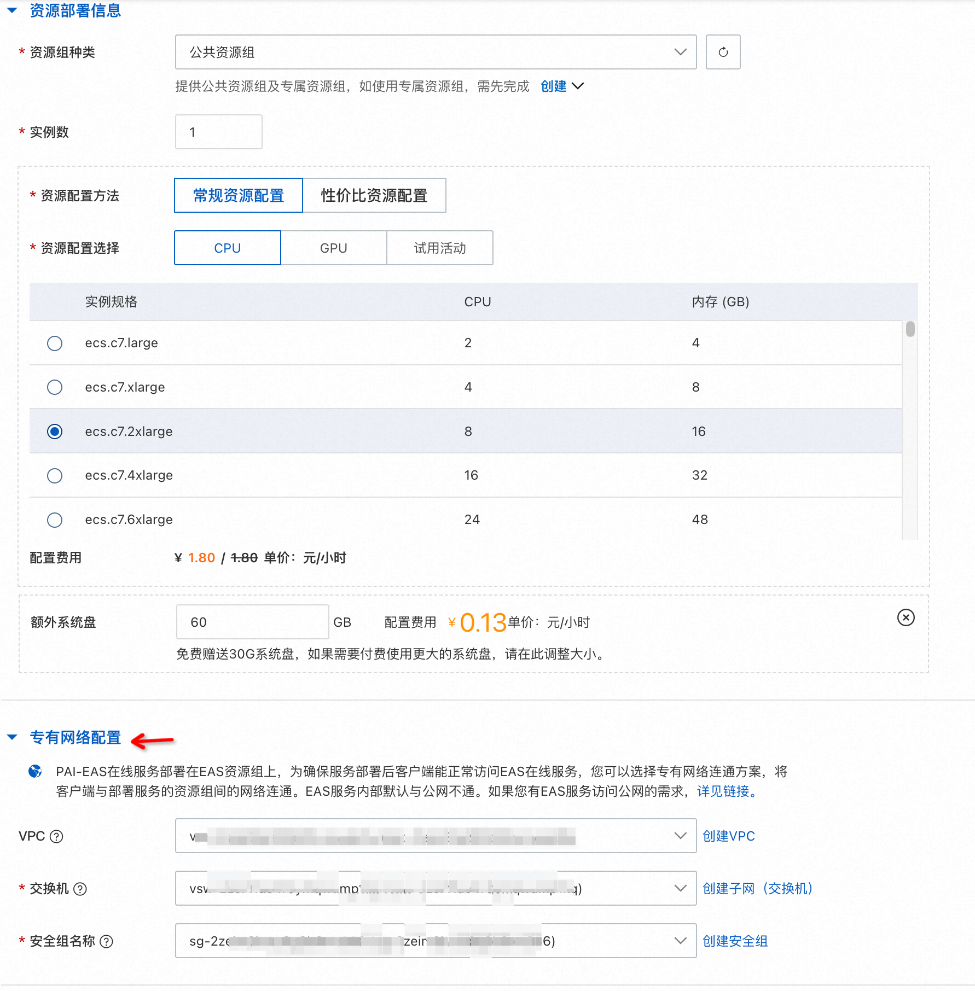
Task: Edit the 实例数 input field
Action: (218, 131)
